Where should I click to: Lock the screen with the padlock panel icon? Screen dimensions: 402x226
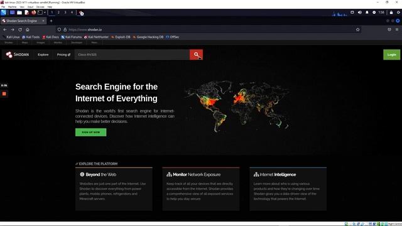(x=391, y=13)
